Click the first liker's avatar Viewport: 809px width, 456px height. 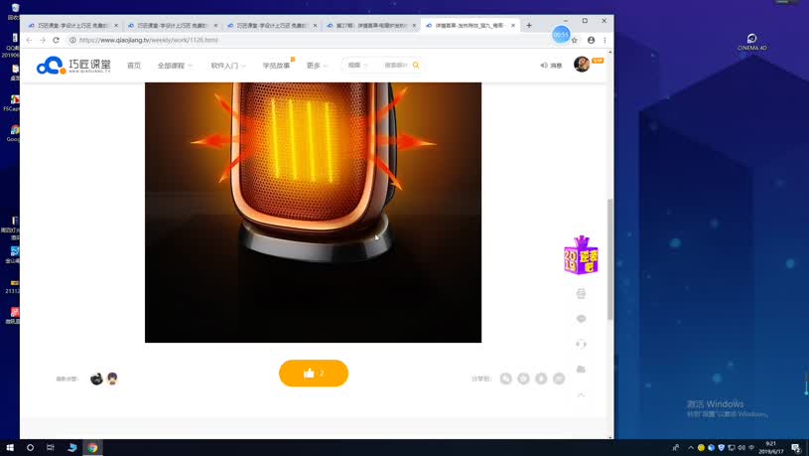click(96, 379)
